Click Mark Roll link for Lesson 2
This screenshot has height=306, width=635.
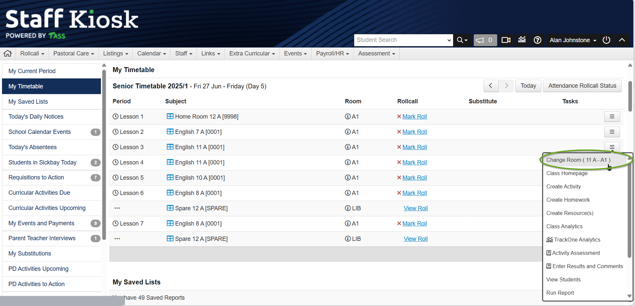[415, 132]
